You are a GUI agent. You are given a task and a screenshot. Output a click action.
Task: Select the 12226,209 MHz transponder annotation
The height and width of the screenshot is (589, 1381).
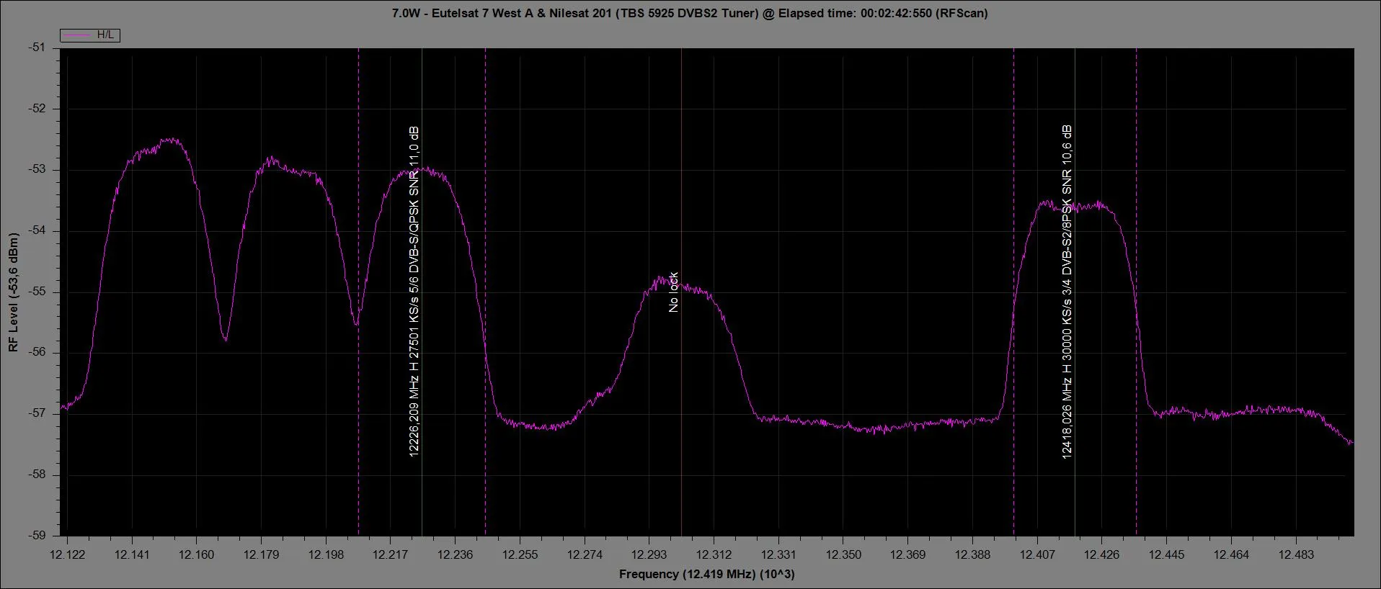(414, 292)
